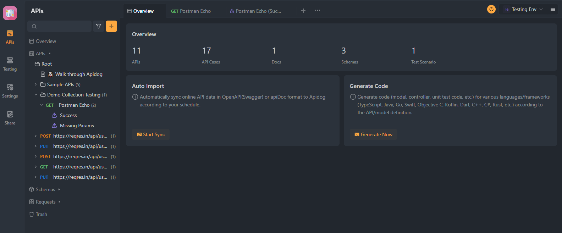Click the 1 Test Scenario statistic
The width and height of the screenshot is (562, 233).
(x=423, y=55)
